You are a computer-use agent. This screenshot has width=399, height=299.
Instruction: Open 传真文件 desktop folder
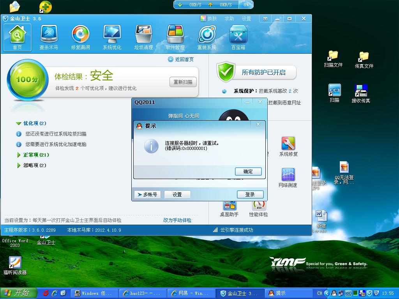point(364,60)
